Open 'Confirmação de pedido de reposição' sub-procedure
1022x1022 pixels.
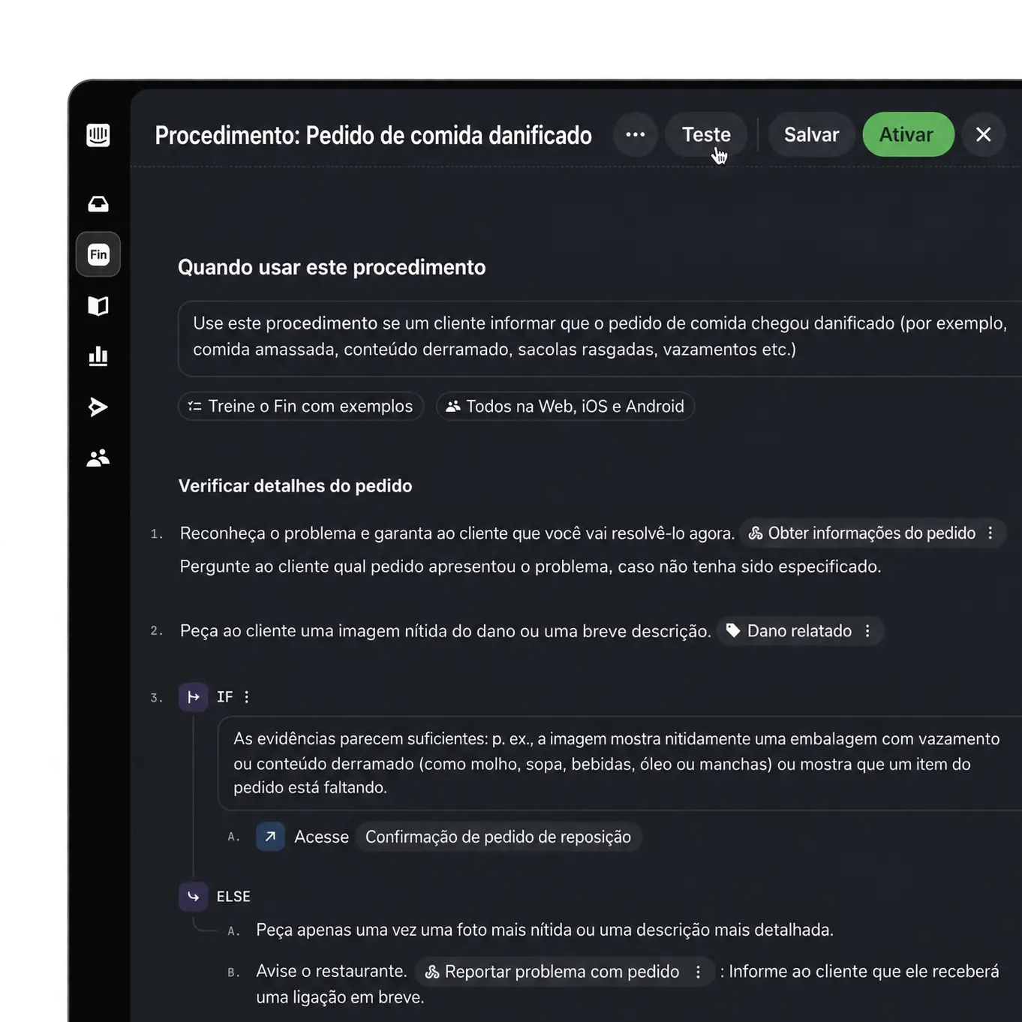click(498, 837)
